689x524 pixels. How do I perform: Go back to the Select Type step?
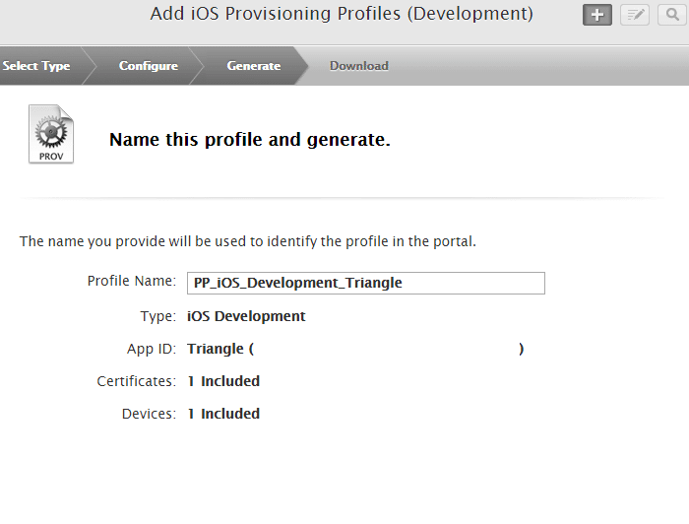(x=36, y=66)
